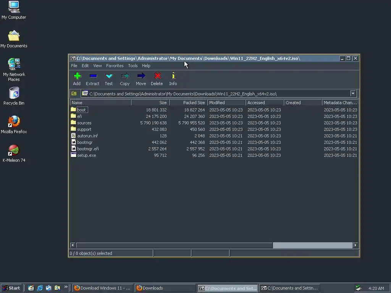Launch K-Meleon 74 from the desktop
The height and width of the screenshot is (293, 391).
click(14, 153)
